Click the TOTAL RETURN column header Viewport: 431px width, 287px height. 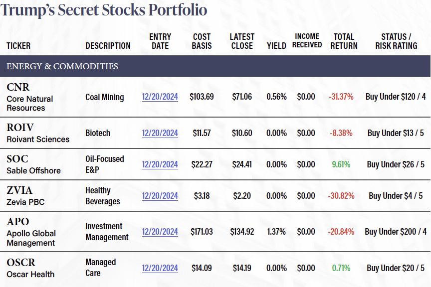tap(344, 41)
